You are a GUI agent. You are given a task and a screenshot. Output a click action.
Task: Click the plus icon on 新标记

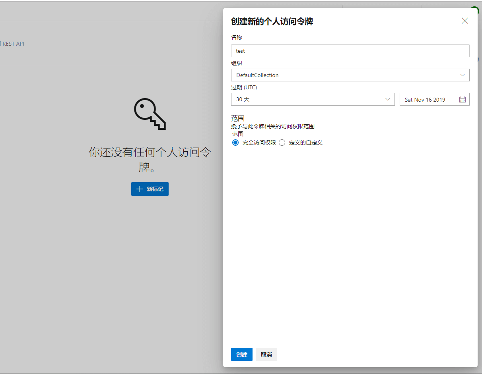tap(140, 189)
